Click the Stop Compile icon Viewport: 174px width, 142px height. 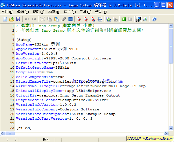coord(115,19)
